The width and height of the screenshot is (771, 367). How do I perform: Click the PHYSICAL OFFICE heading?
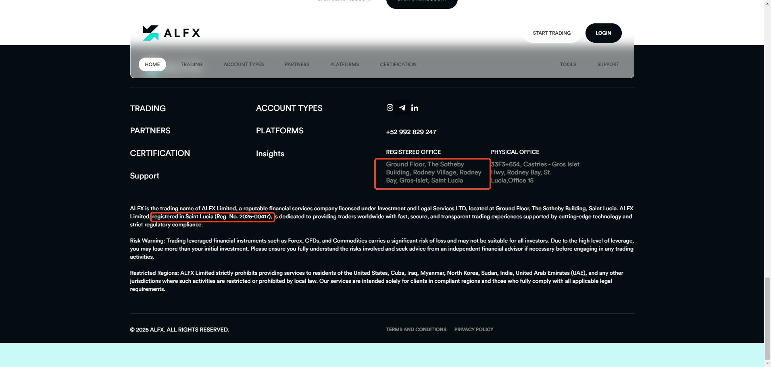pyautogui.click(x=515, y=152)
